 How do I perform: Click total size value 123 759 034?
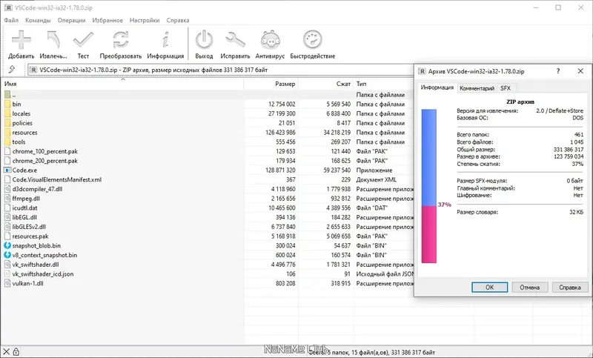click(x=569, y=156)
